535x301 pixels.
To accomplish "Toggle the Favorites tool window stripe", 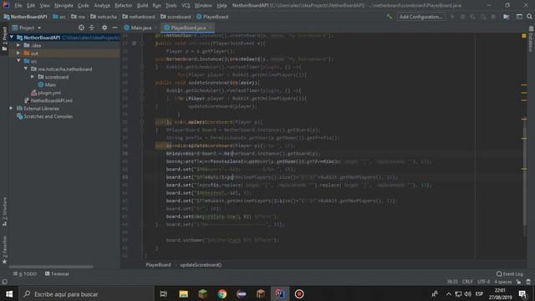I will coord(4,249).
